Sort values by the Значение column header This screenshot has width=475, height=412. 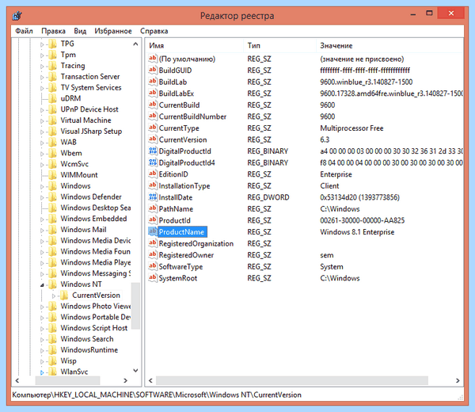(389, 45)
